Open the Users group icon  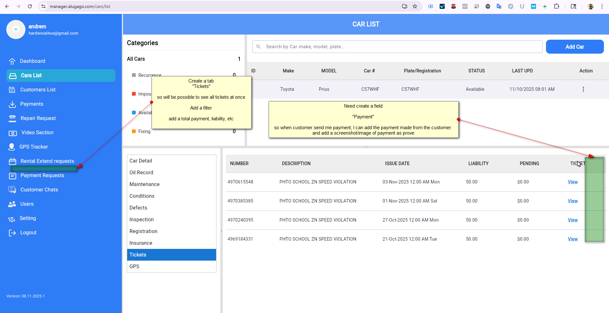coord(12,204)
